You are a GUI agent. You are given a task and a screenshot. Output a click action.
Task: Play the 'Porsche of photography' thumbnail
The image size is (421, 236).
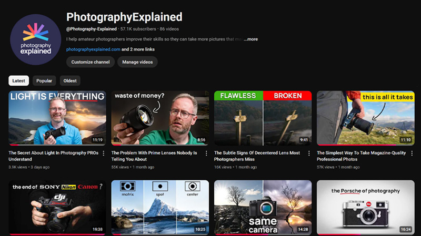365,208
